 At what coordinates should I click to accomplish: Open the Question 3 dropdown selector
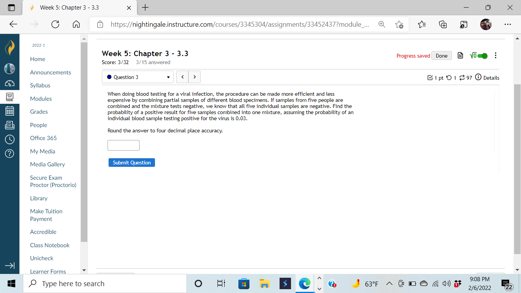click(137, 77)
